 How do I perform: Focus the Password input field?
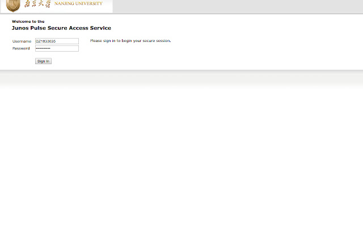pyautogui.click(x=57, y=48)
